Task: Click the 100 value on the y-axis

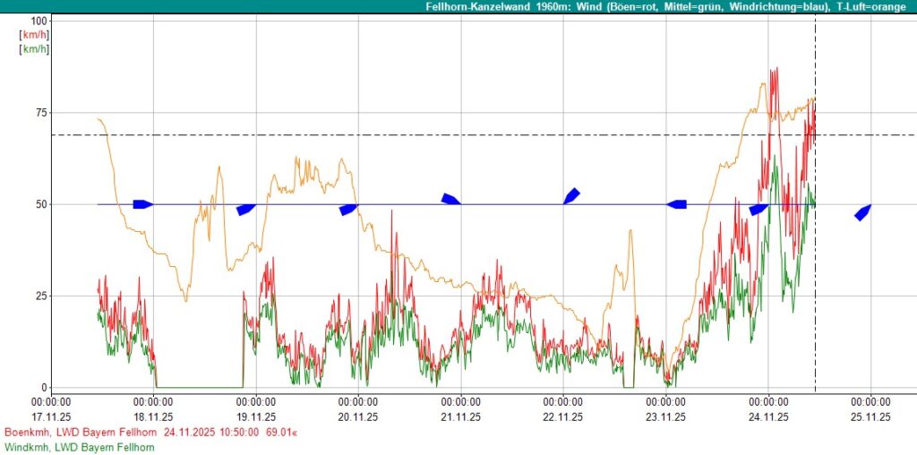Action: [39, 20]
